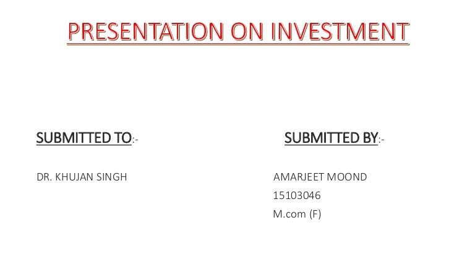This screenshot has width=475, height=267.
Task: Click the word BY in right heading
Action: point(369,138)
